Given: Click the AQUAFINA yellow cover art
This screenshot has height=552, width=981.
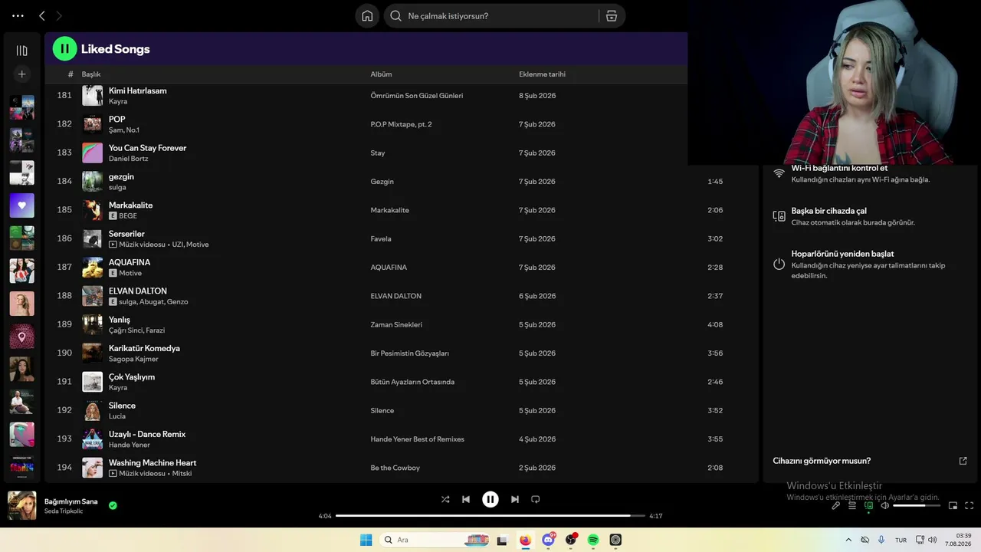Looking at the screenshot, I should coord(92,268).
